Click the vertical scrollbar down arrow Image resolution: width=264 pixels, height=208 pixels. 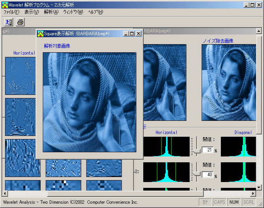click(259, 187)
